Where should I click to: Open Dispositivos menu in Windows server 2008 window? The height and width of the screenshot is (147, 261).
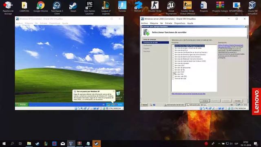point(179,23)
